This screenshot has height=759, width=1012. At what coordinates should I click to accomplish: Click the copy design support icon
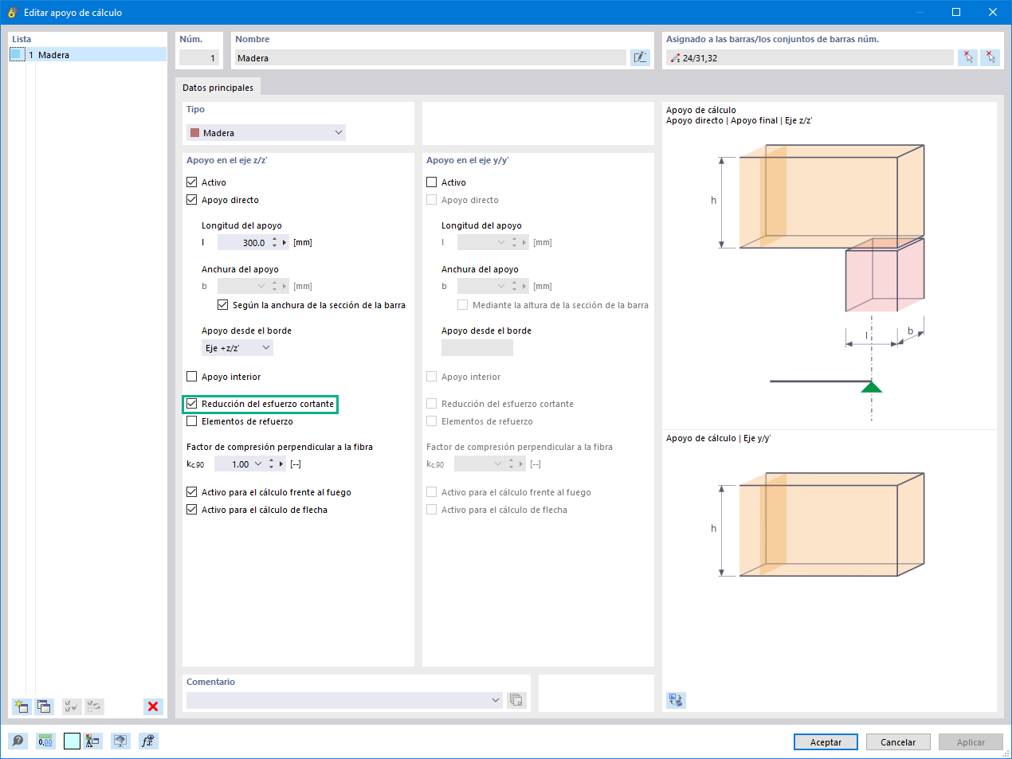pyautogui.click(x=44, y=706)
